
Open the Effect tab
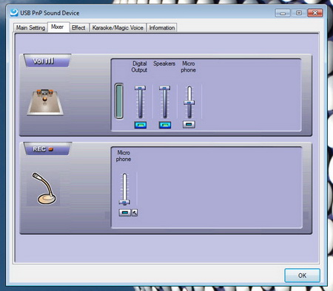[x=78, y=27]
